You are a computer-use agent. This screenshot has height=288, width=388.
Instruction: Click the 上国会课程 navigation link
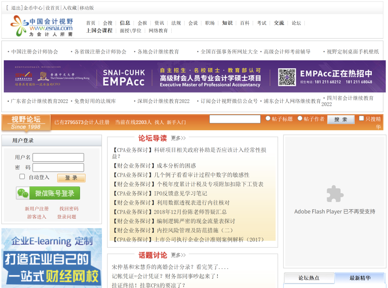tap(99, 30)
